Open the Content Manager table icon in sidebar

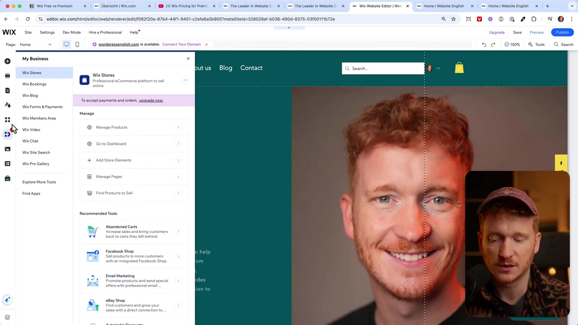point(7,163)
